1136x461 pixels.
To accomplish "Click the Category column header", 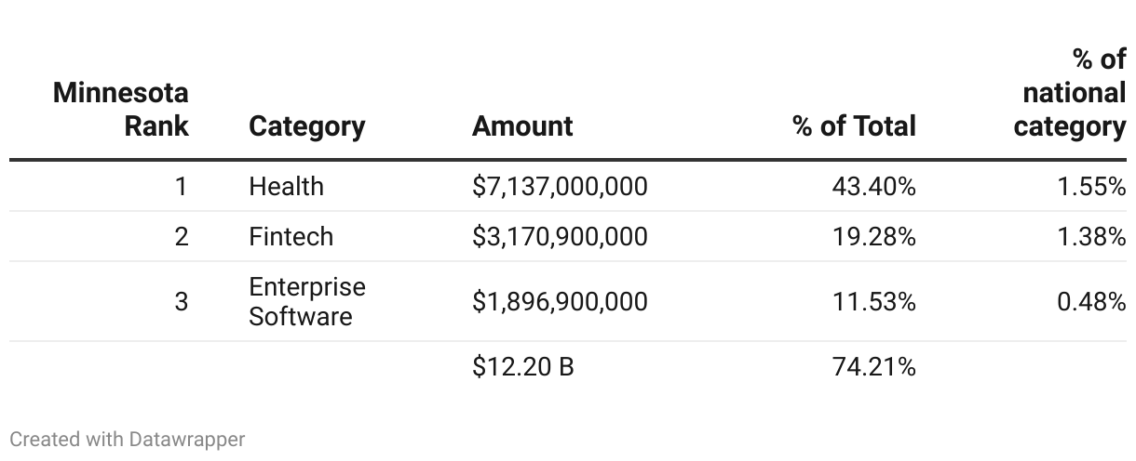I will coord(306,126).
